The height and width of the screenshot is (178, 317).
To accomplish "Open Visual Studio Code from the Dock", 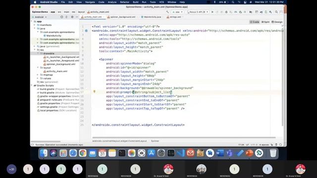I will click(x=181, y=153).
